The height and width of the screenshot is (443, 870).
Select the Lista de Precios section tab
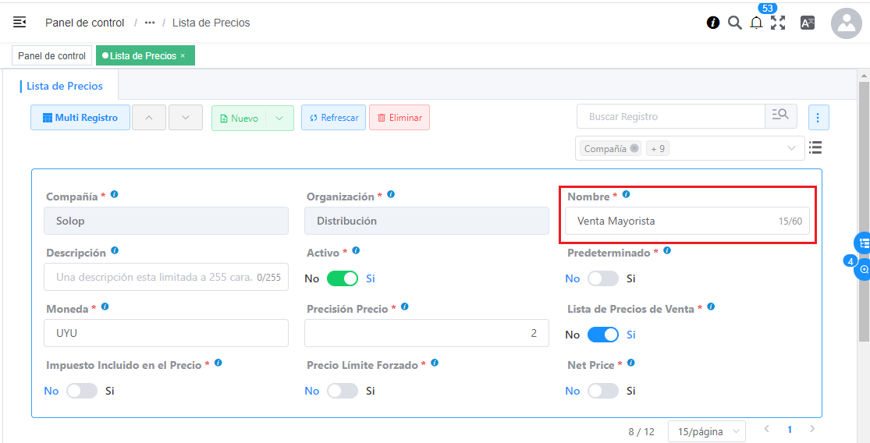64,86
